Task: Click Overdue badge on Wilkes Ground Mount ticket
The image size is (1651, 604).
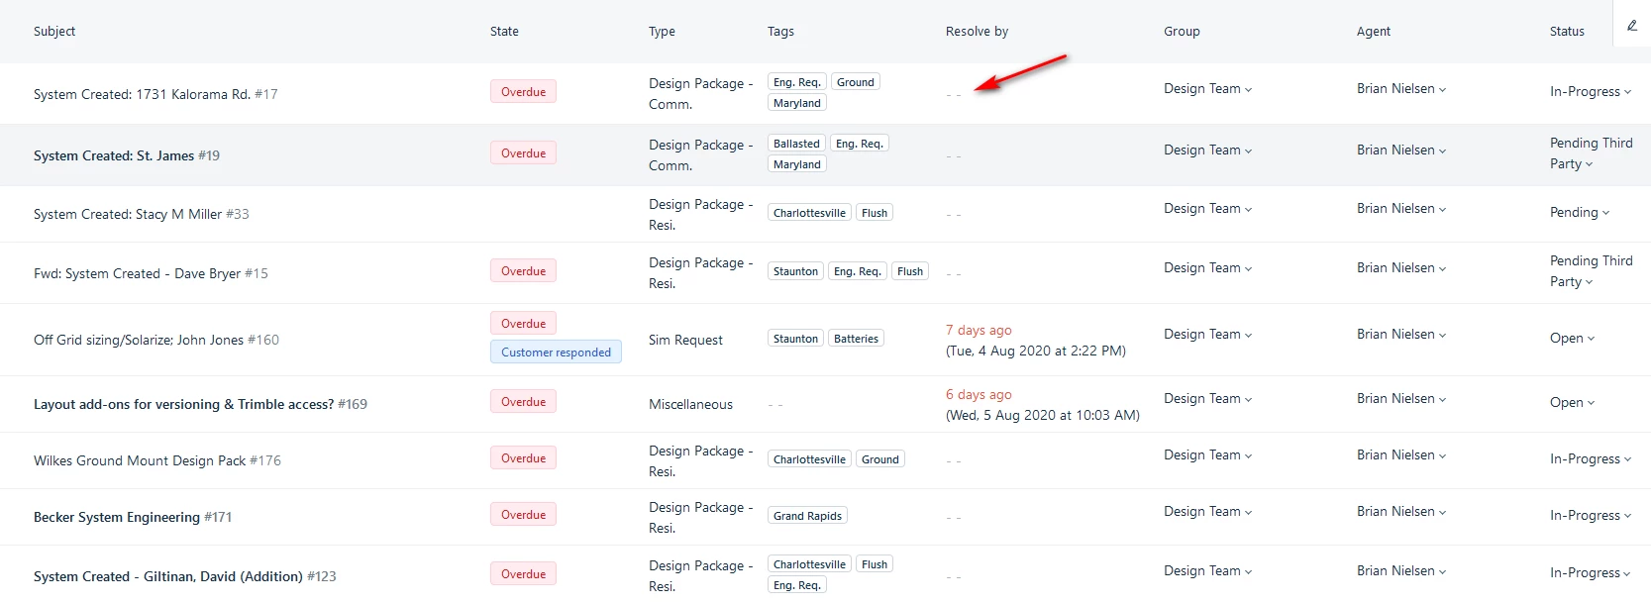Action: [523, 458]
